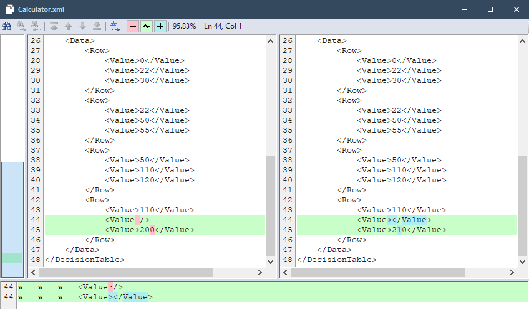Click bottom detail first row '<Value />'
This screenshot has height=310, width=529.
coord(100,287)
